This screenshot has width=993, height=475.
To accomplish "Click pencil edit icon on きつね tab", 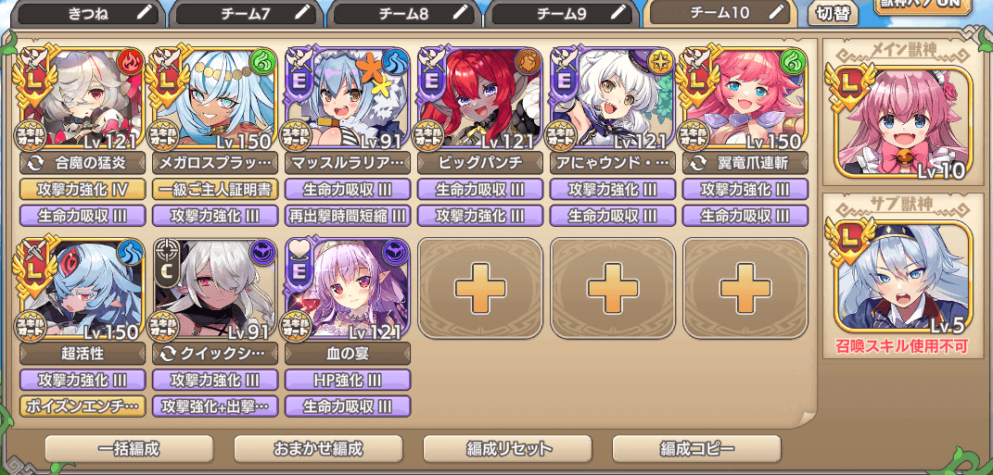I will (x=145, y=14).
